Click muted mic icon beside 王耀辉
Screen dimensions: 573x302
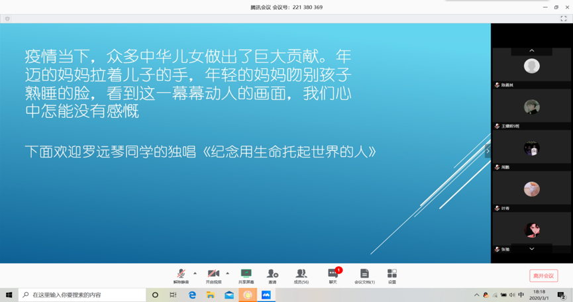(497, 126)
